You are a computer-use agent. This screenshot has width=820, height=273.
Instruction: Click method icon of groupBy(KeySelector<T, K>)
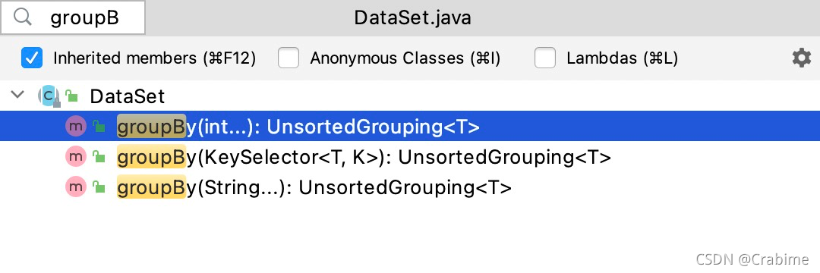pyautogui.click(x=76, y=156)
